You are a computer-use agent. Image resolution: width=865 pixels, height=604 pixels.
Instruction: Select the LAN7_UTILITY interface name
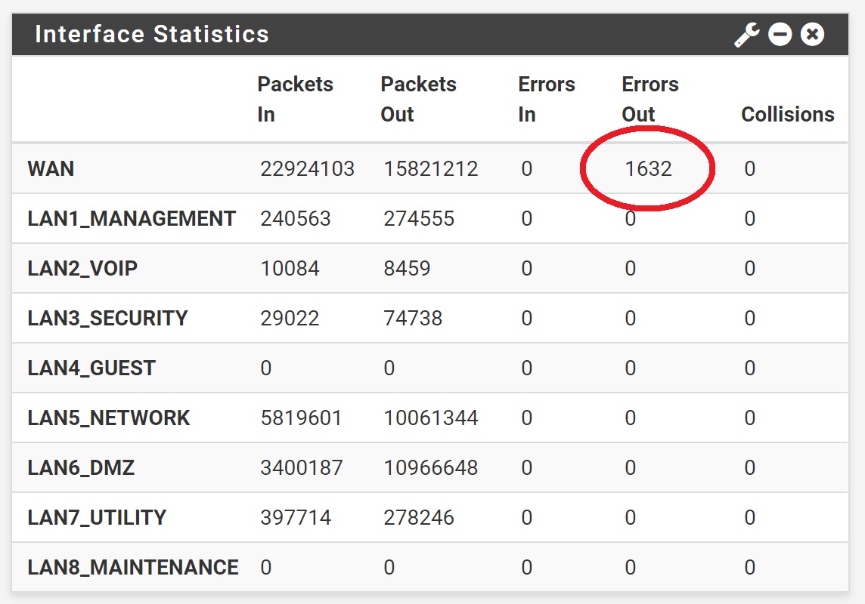[97, 518]
